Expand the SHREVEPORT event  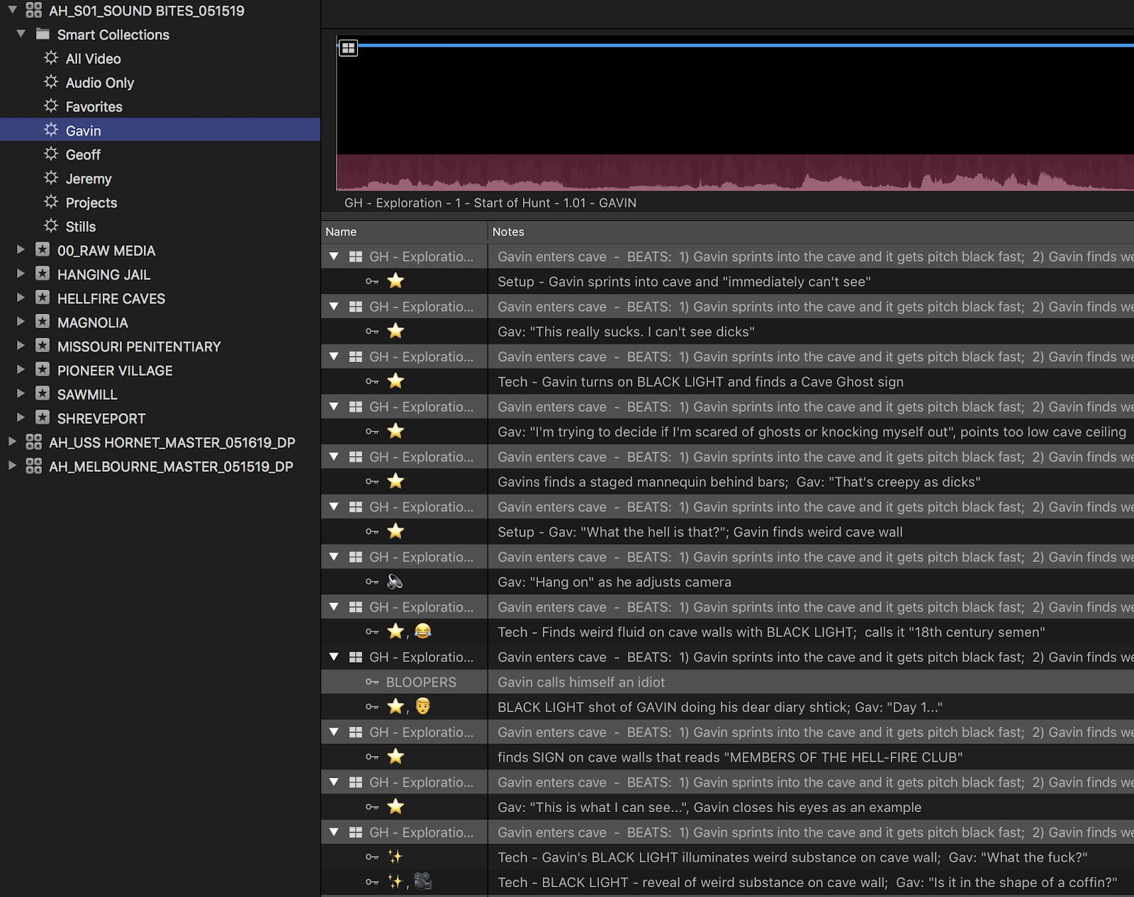(x=21, y=417)
